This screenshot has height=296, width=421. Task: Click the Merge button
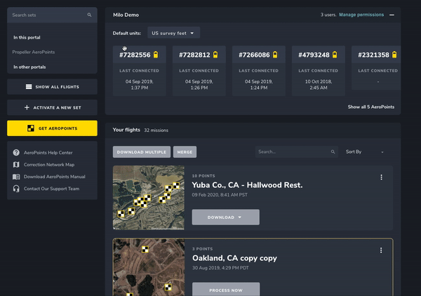[x=185, y=152]
